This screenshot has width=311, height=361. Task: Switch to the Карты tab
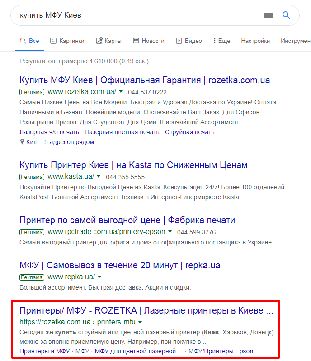pyautogui.click(x=108, y=41)
